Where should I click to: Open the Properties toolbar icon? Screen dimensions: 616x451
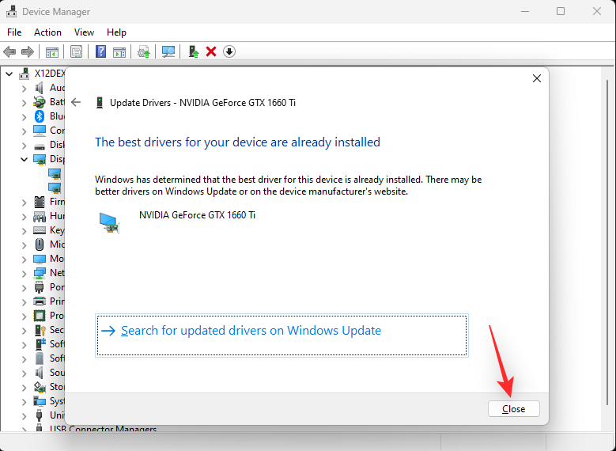76,51
